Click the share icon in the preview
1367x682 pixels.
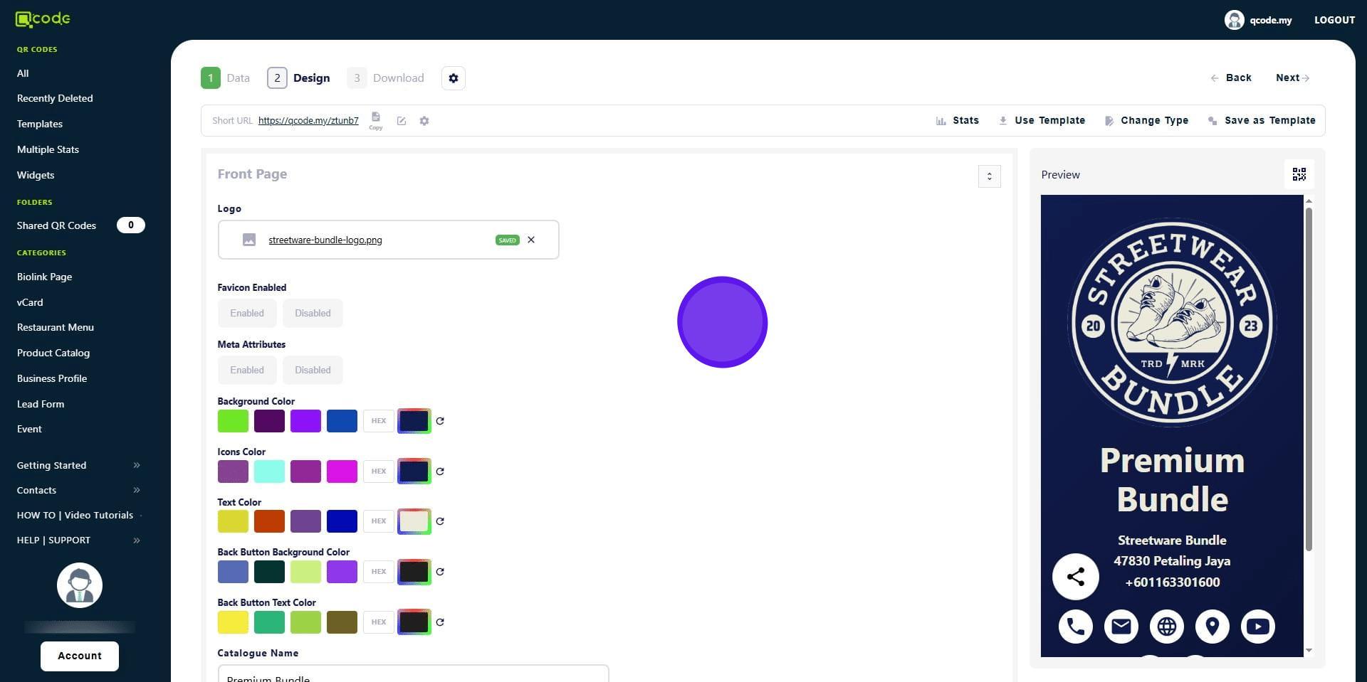pos(1075,577)
